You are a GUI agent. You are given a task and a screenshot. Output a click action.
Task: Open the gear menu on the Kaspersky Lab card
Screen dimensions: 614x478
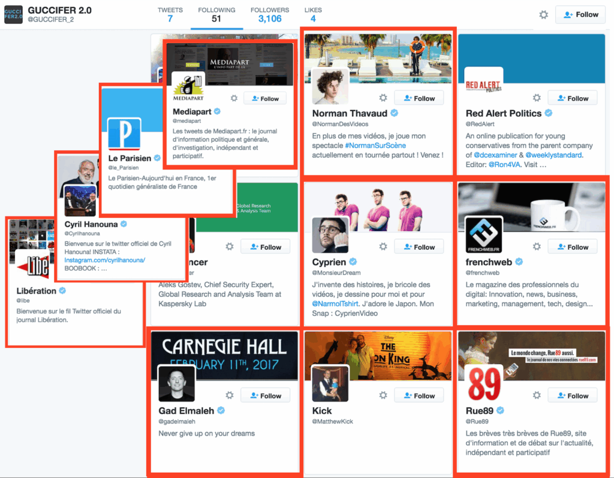230,246
